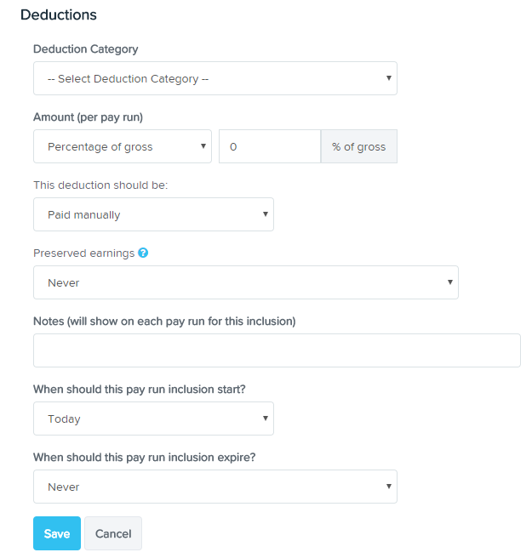Click the arrow on Percentage of gross selector
Screen dimensions: 532x558
coord(203,146)
